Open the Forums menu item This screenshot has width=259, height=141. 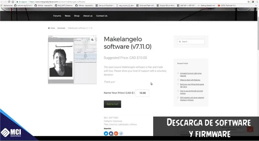57,16
